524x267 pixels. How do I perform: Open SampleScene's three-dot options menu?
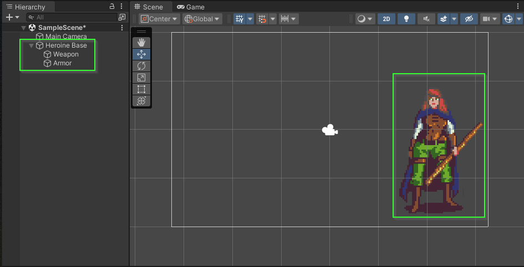122,28
